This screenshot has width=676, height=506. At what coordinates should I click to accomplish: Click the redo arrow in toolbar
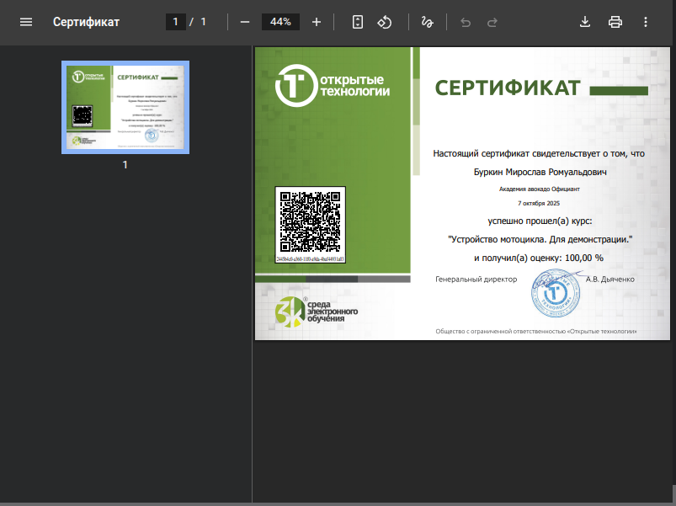492,22
